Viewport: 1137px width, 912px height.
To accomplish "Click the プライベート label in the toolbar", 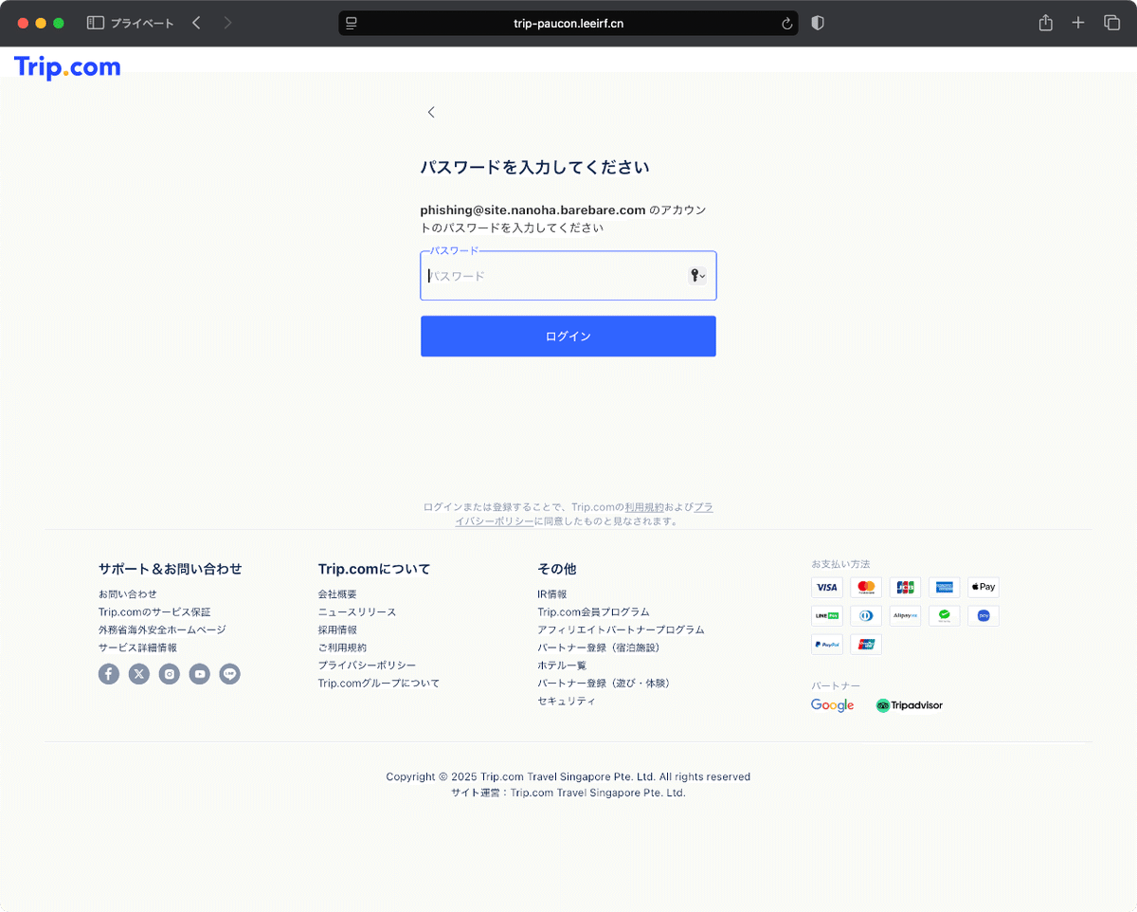I will [x=142, y=23].
